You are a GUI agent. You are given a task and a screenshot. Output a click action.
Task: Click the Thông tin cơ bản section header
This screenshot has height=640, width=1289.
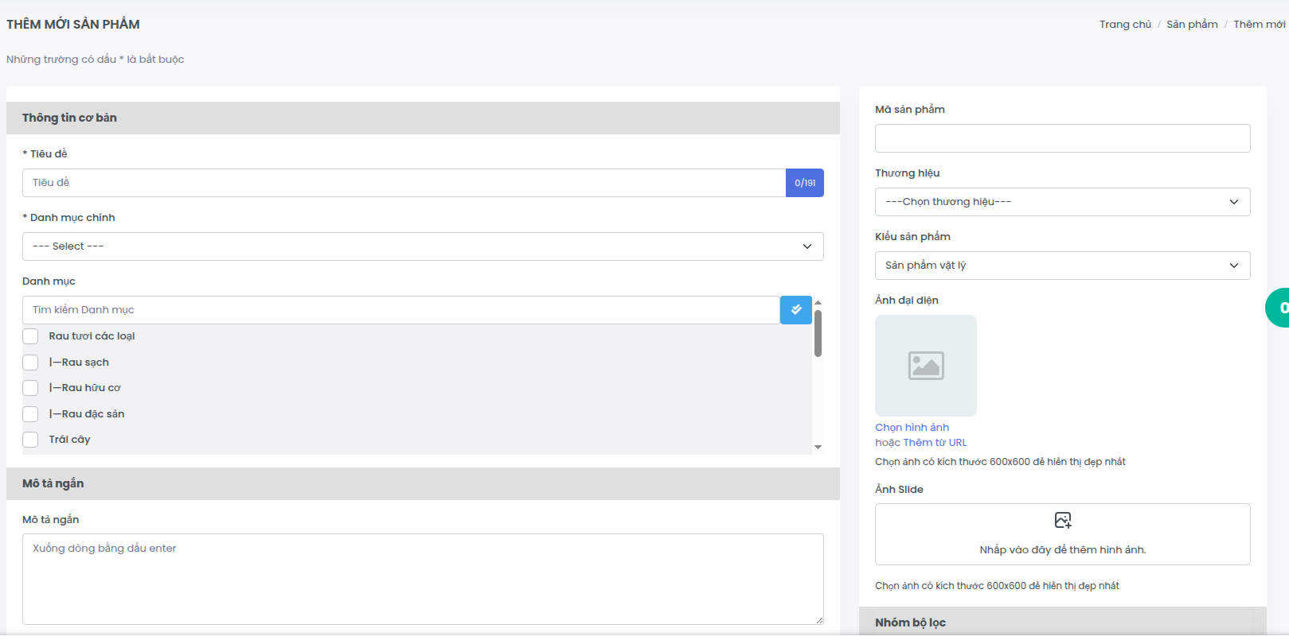tap(423, 118)
